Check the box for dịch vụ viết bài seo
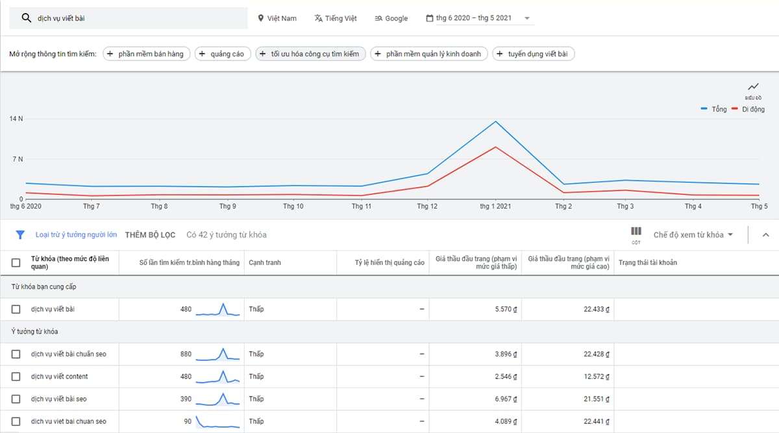Screen dimensions: 779x433 click(16, 399)
